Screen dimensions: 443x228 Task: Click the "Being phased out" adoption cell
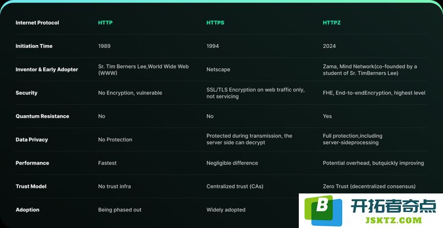pos(120,210)
